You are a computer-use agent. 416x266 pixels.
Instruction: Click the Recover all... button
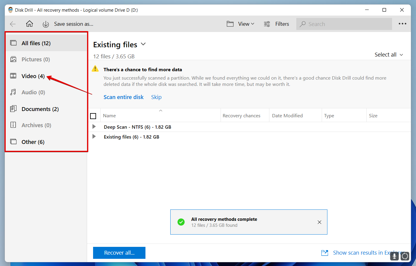click(119, 253)
